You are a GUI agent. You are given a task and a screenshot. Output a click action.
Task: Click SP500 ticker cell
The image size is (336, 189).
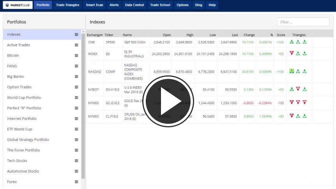point(110,42)
